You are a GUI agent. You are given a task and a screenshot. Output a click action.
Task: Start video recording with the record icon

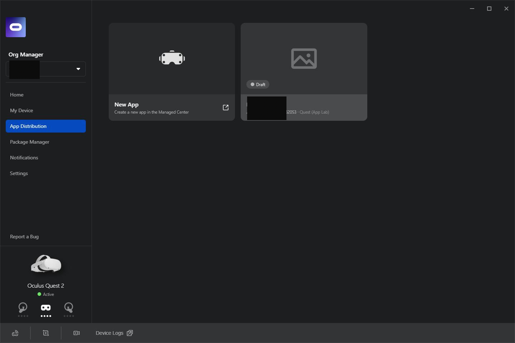tap(77, 333)
